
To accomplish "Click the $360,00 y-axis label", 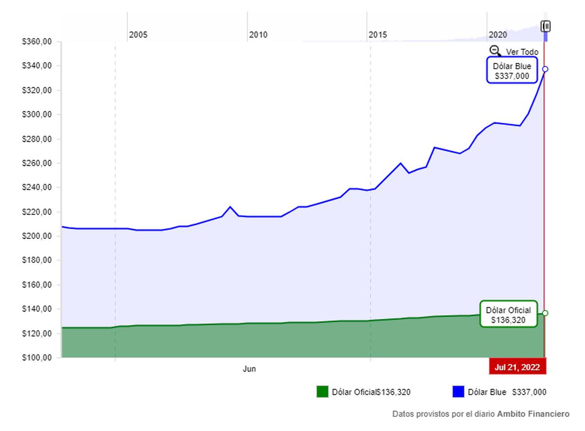I will tap(37, 41).
